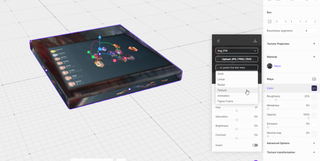Click the Color label in Maya section
320x161 pixels.
[x=270, y=88]
